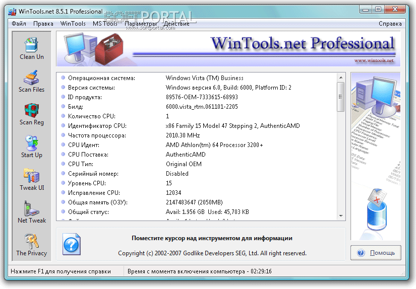Click the copyright Godlike Developers text
This screenshot has height=289, width=416.
212,253
